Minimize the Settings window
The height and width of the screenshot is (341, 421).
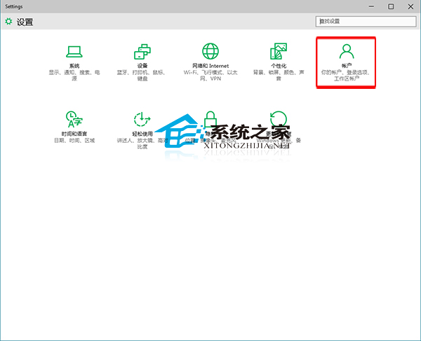point(371,6)
